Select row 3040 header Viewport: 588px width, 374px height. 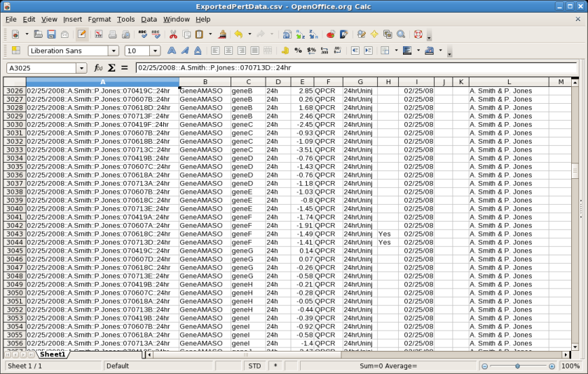(14, 208)
